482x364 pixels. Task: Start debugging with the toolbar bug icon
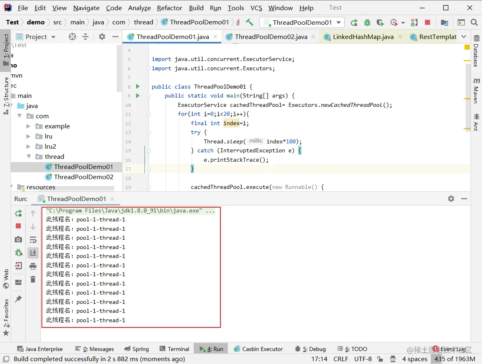coord(367,22)
